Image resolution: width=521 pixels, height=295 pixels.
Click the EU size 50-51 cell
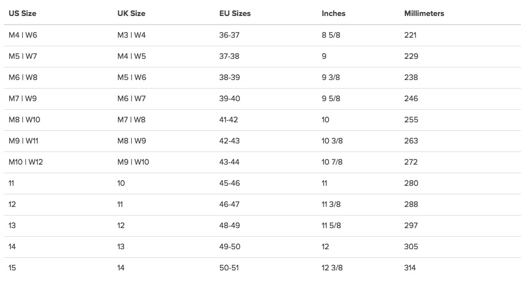coord(228,268)
